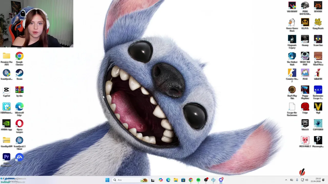This screenshot has height=184, width=328.
Task: Open the Poppy Playtime shortcut
Action: pyautogui.click(x=305, y=93)
